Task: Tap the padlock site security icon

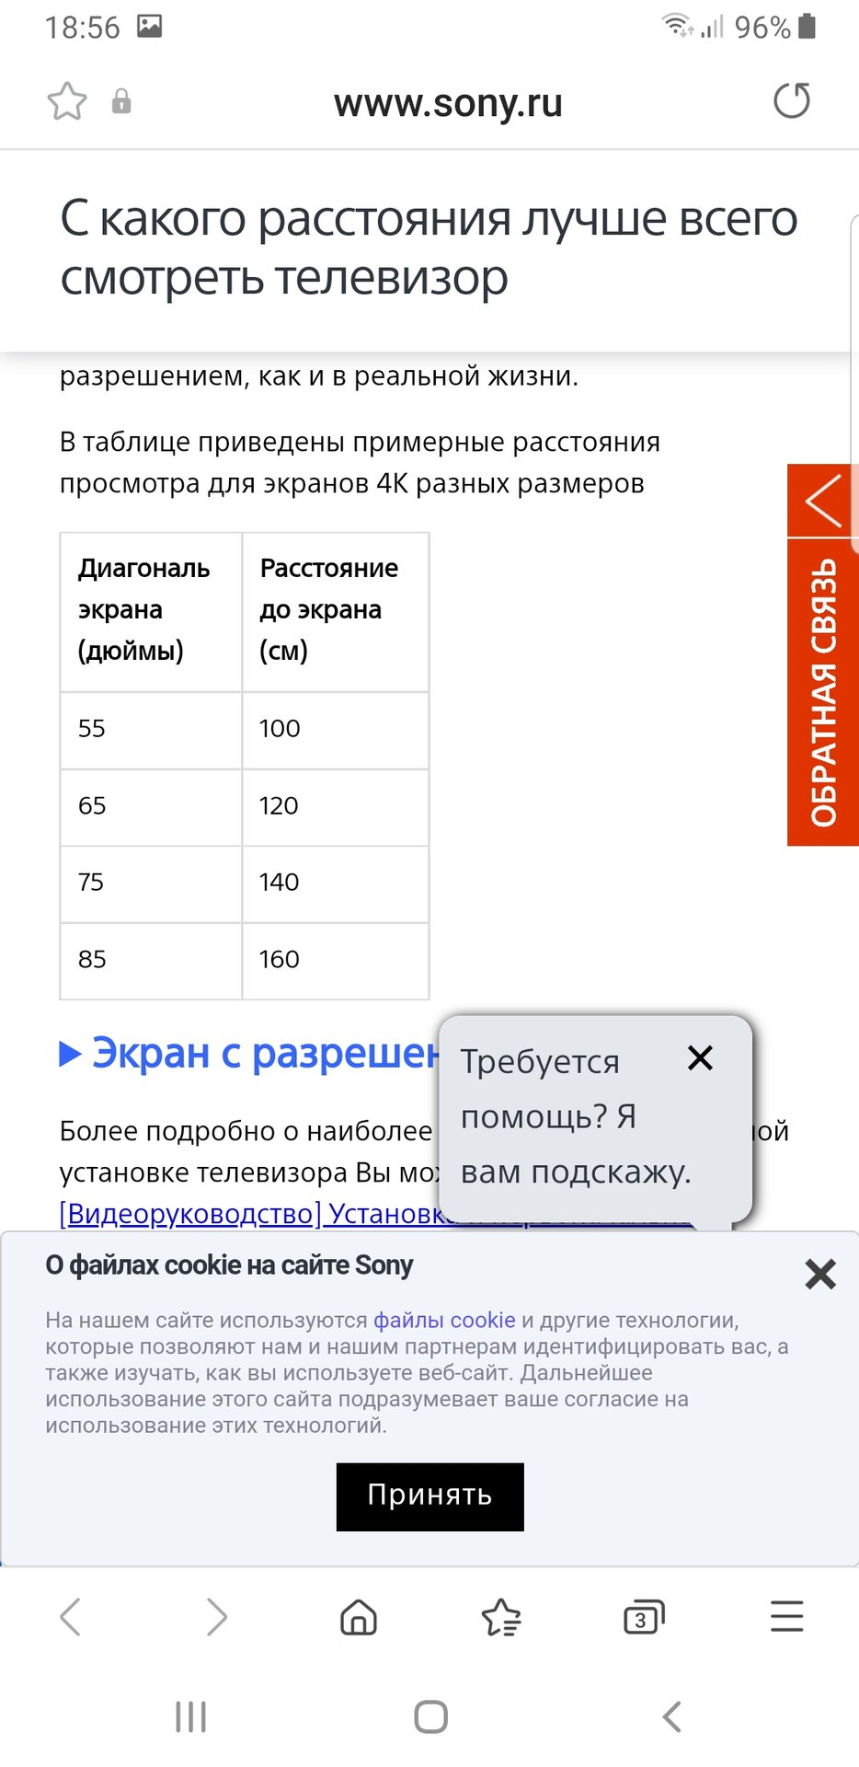Action: (x=121, y=101)
